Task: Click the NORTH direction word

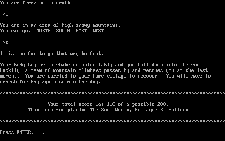Action: 44,31
